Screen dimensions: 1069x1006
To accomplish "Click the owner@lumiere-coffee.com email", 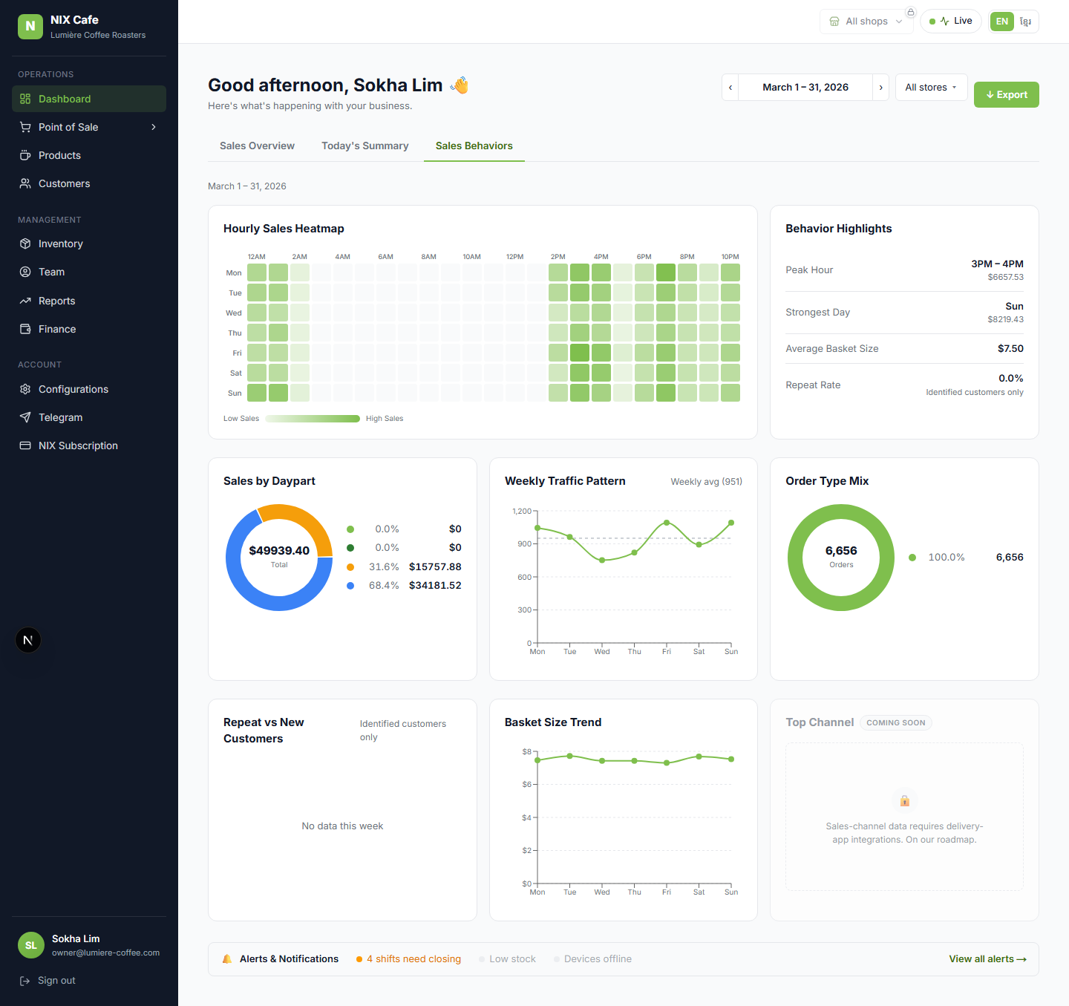I will point(105,953).
